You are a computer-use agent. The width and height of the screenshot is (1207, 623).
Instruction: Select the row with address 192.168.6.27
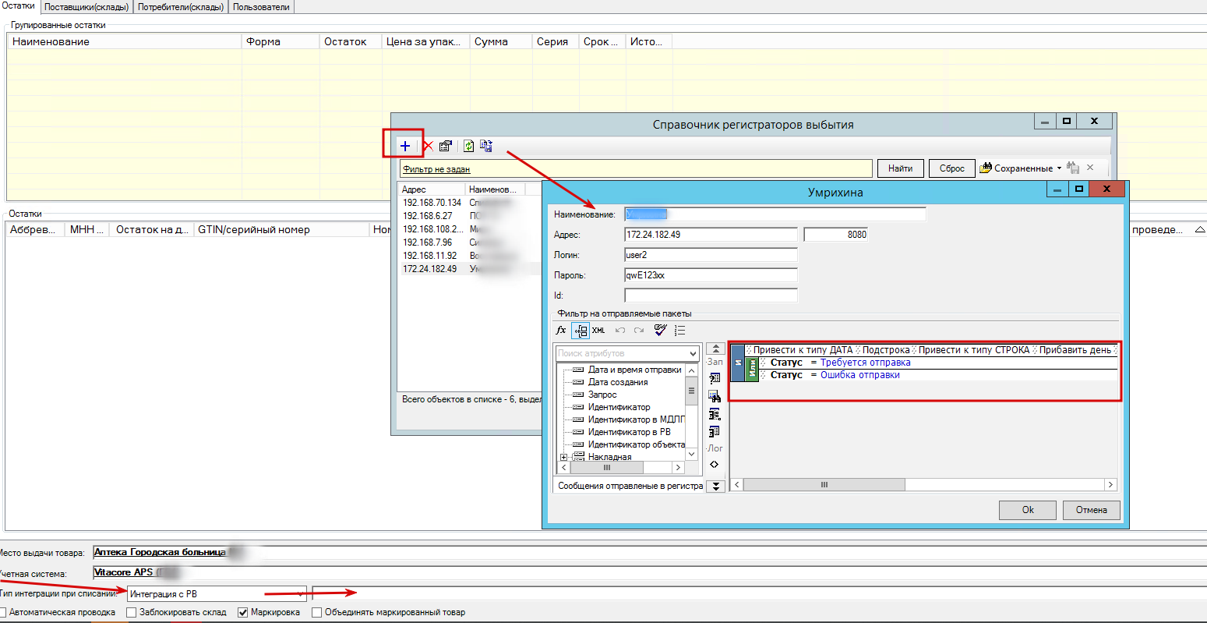coord(470,215)
